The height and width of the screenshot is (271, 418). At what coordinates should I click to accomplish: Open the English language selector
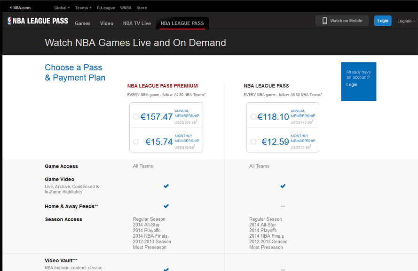pyautogui.click(x=406, y=21)
